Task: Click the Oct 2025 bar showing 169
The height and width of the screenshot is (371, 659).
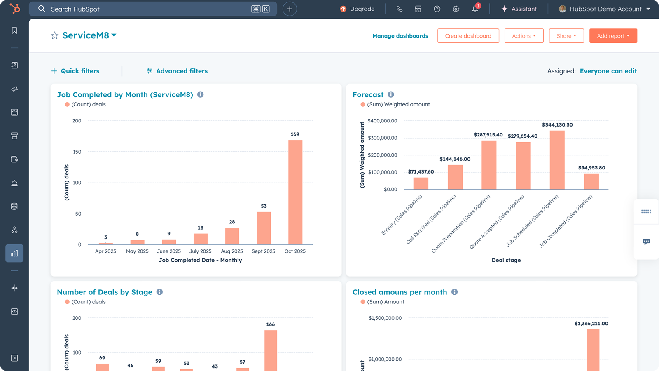Action: tap(295, 192)
